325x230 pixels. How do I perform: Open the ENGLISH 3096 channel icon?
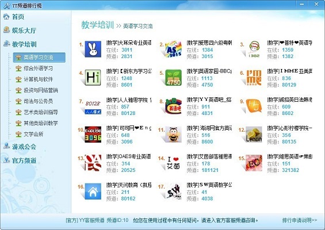(x=93, y=135)
